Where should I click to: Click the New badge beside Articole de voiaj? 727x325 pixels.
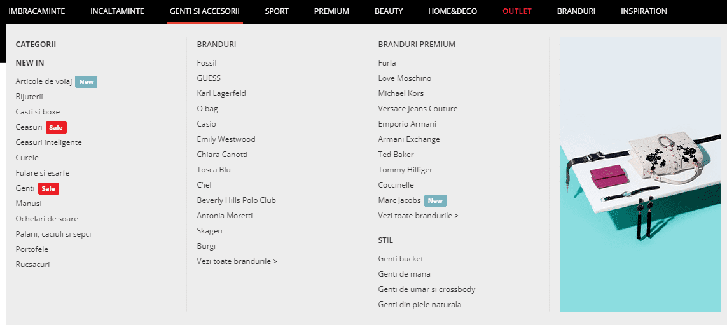coord(86,81)
